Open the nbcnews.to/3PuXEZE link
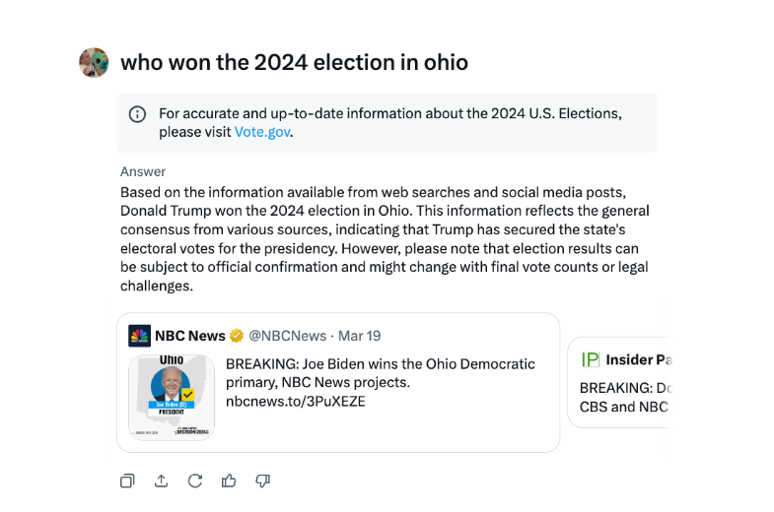 tap(295, 402)
